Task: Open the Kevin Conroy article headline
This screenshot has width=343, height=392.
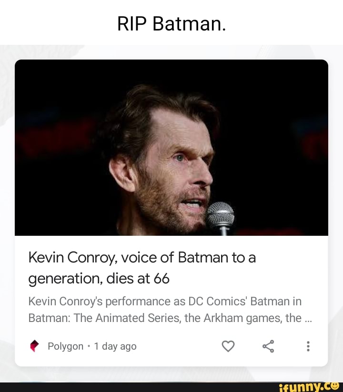Action: point(142,257)
